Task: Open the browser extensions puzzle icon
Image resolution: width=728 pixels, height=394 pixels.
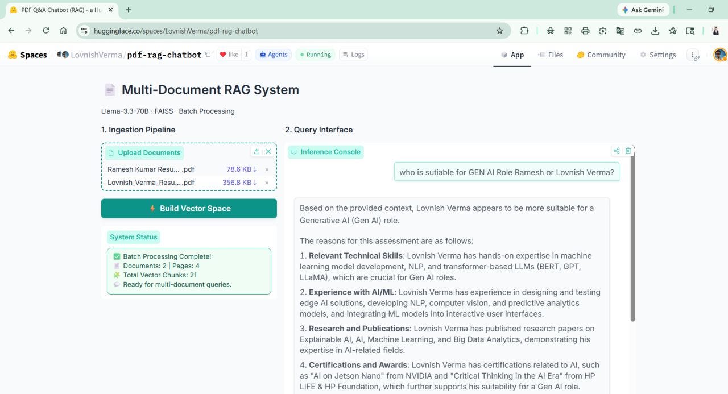Action: click(x=524, y=31)
